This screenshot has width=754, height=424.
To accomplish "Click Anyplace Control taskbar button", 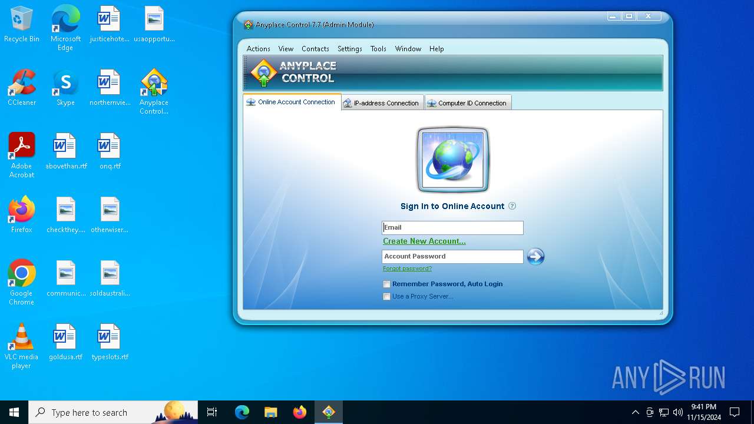I will 329,412.
